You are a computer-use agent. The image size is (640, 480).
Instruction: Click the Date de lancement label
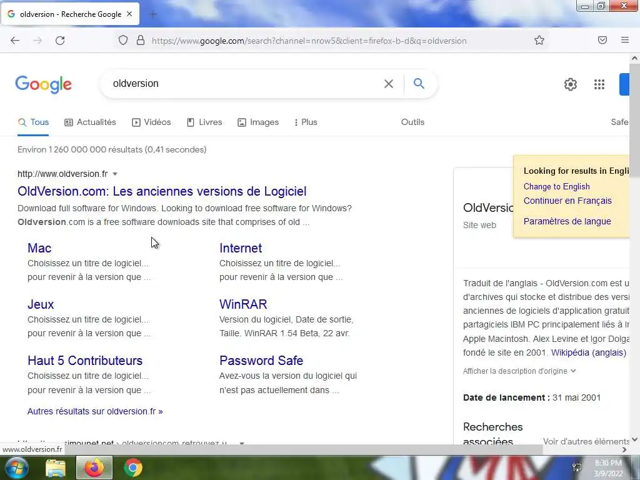tap(506, 397)
